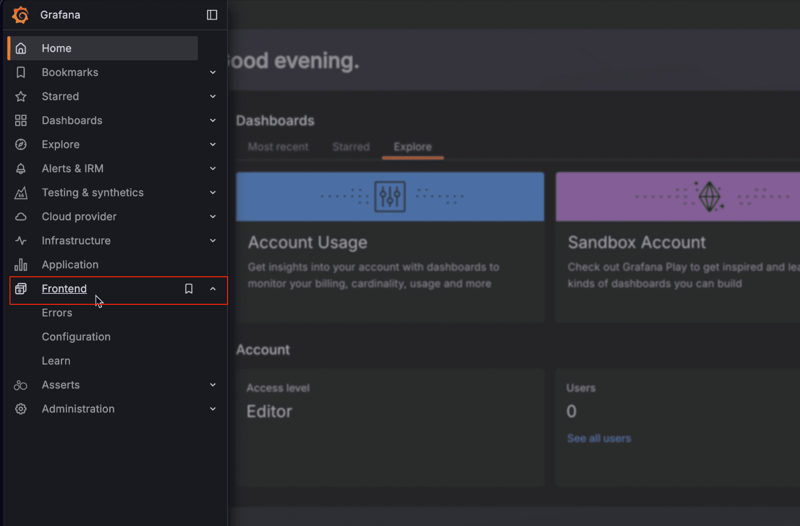Click the Alerts & IRM bell icon

21,169
